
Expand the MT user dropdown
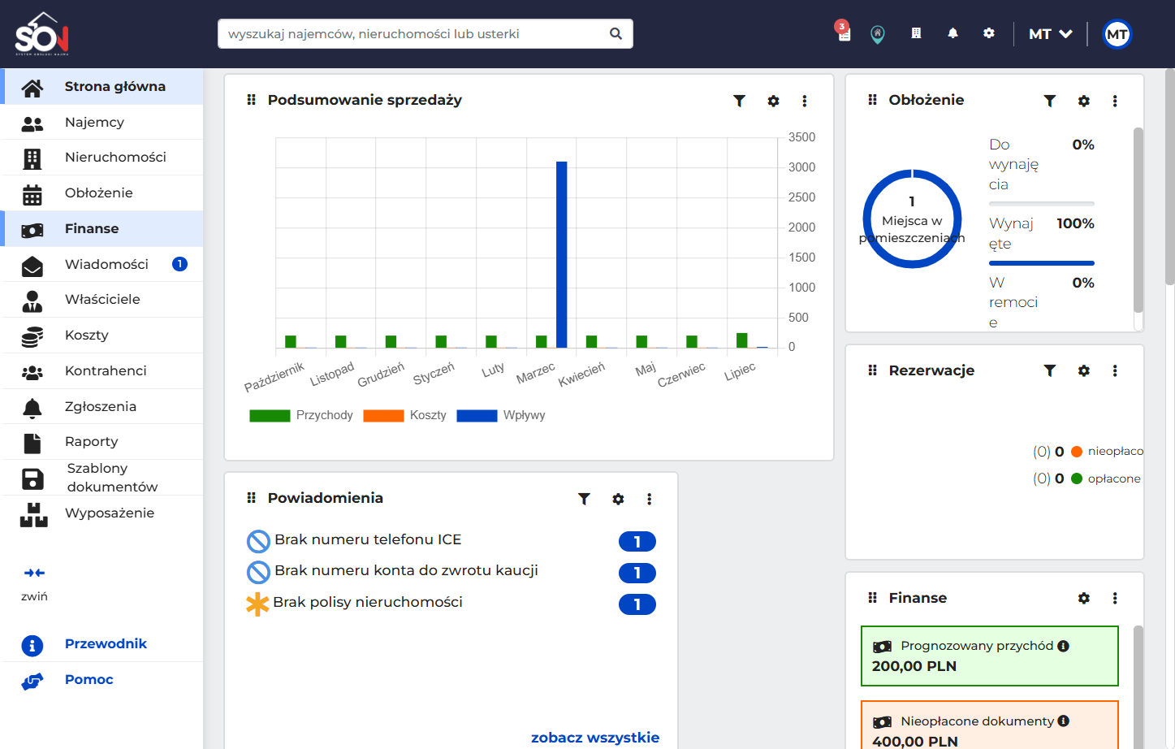tap(1051, 34)
